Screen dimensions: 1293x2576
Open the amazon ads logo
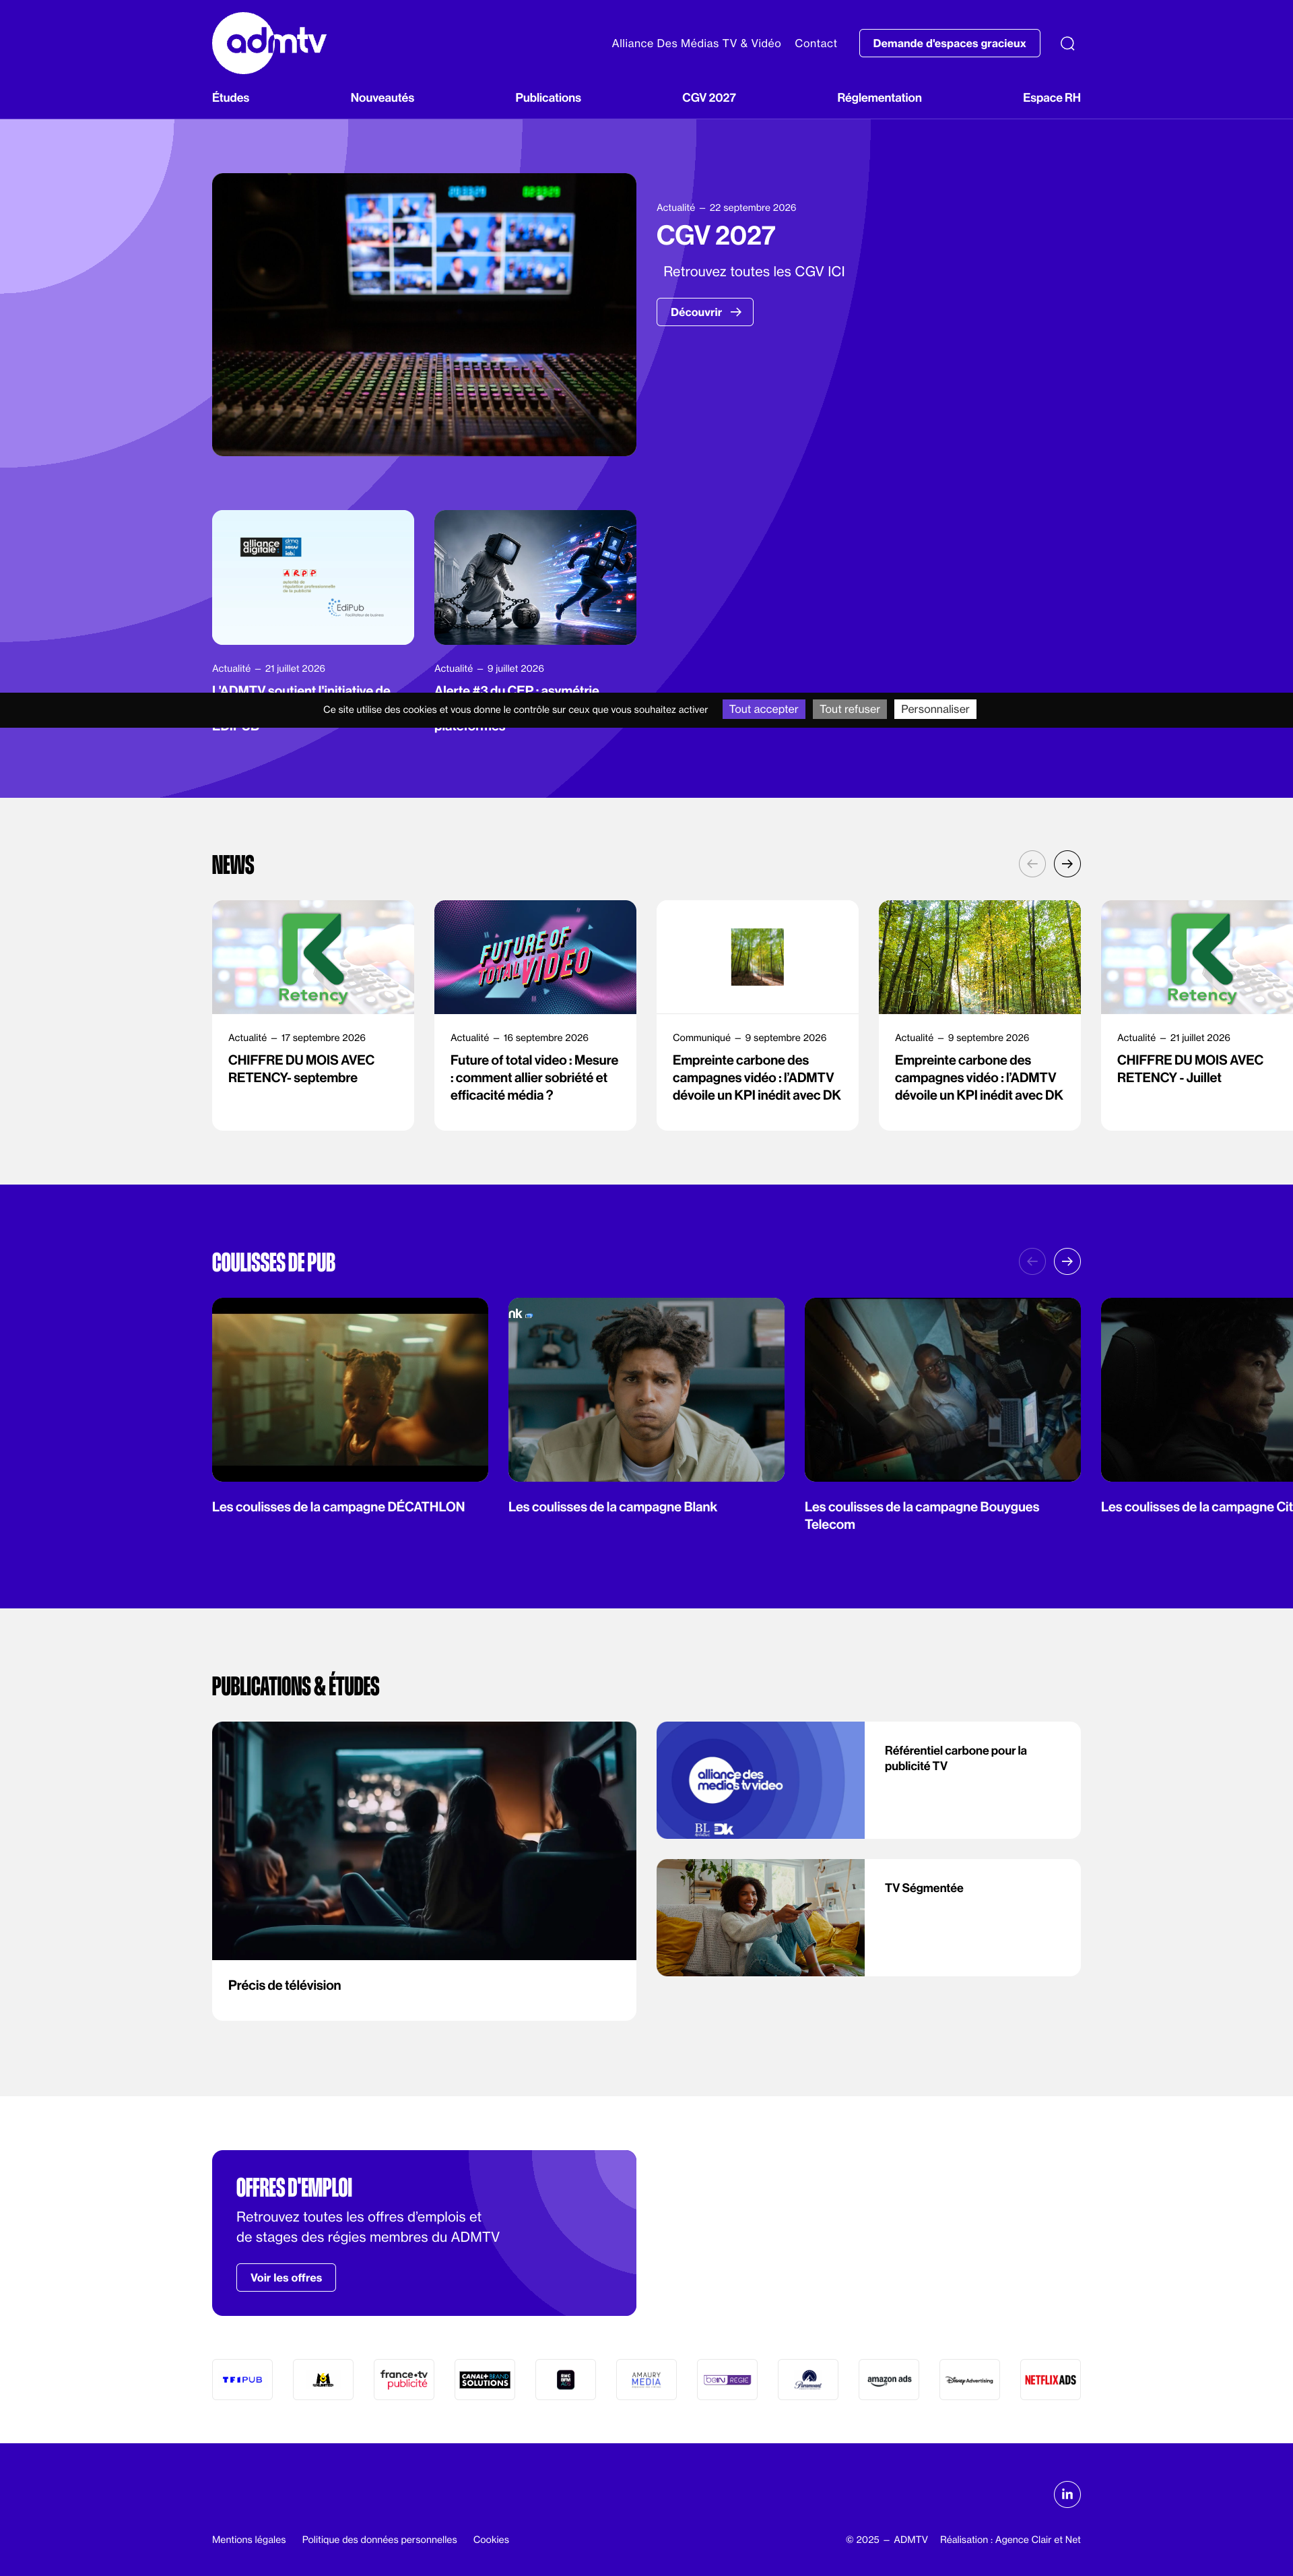pyautogui.click(x=890, y=2380)
